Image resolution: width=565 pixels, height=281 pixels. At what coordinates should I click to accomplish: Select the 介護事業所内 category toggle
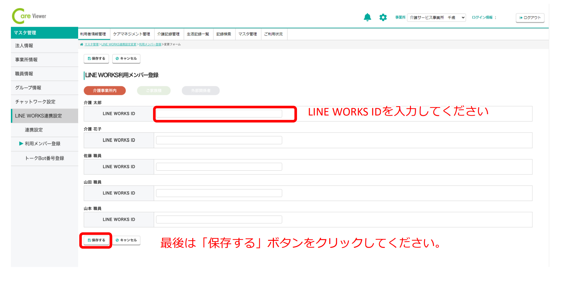point(105,91)
